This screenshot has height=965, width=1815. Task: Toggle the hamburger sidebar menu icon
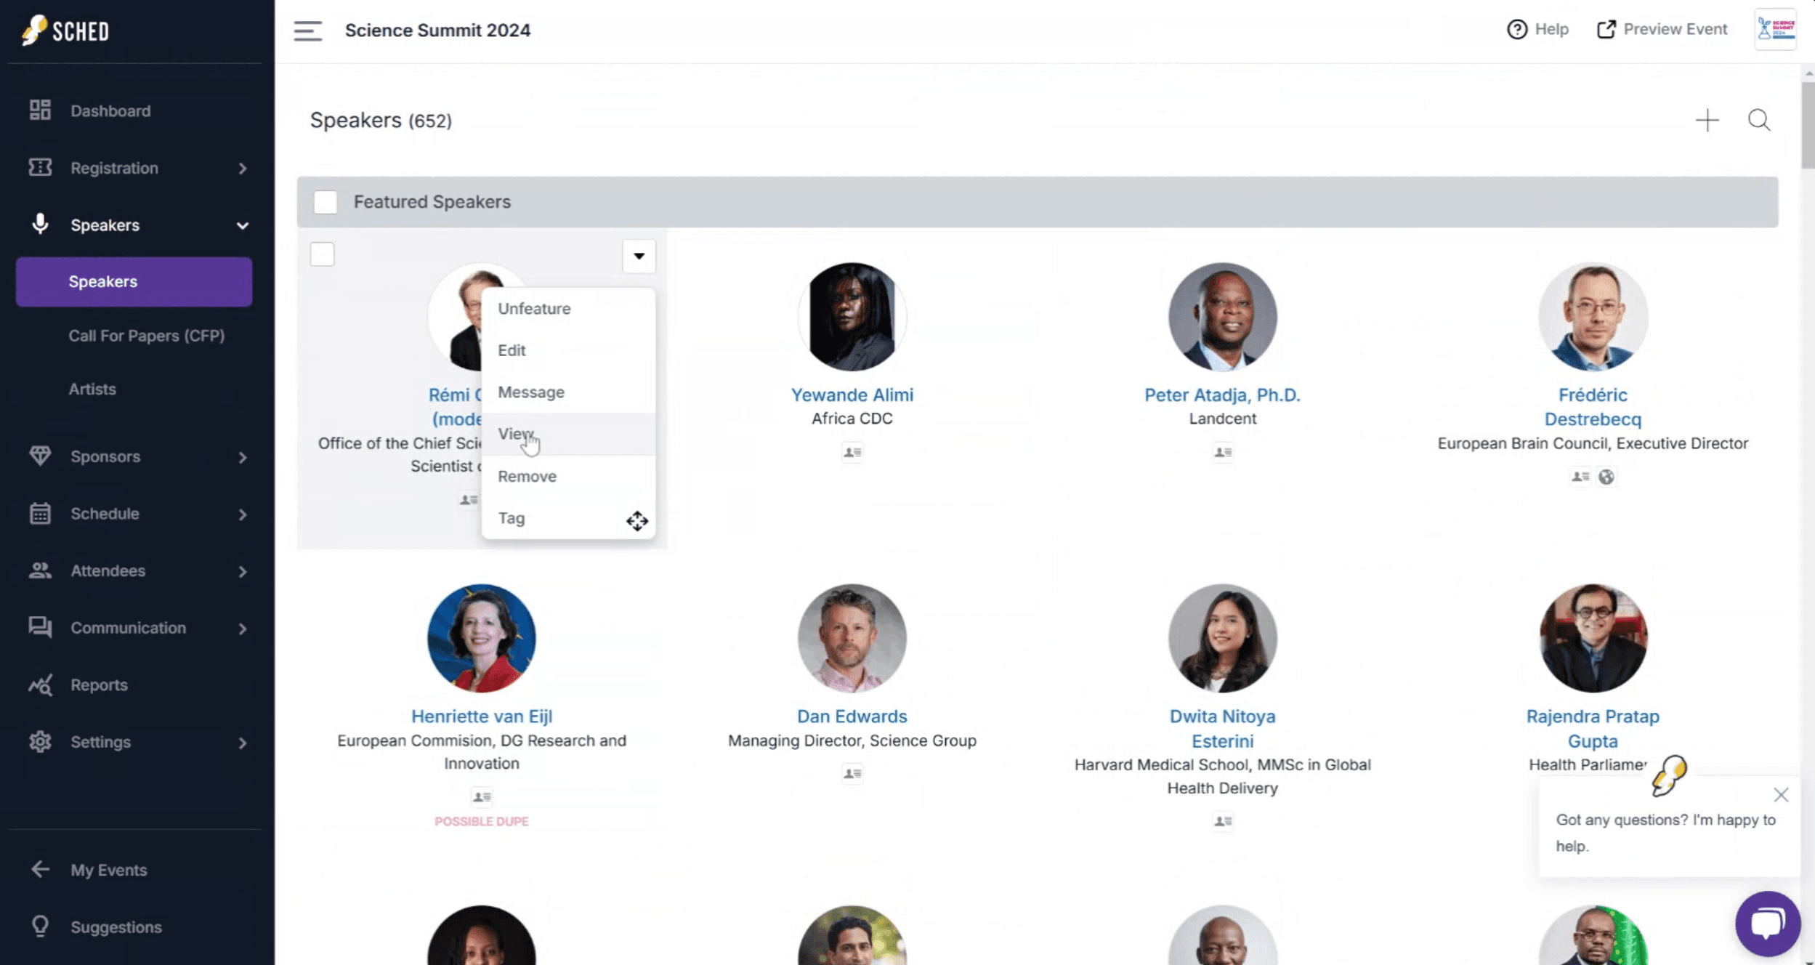pos(307,31)
